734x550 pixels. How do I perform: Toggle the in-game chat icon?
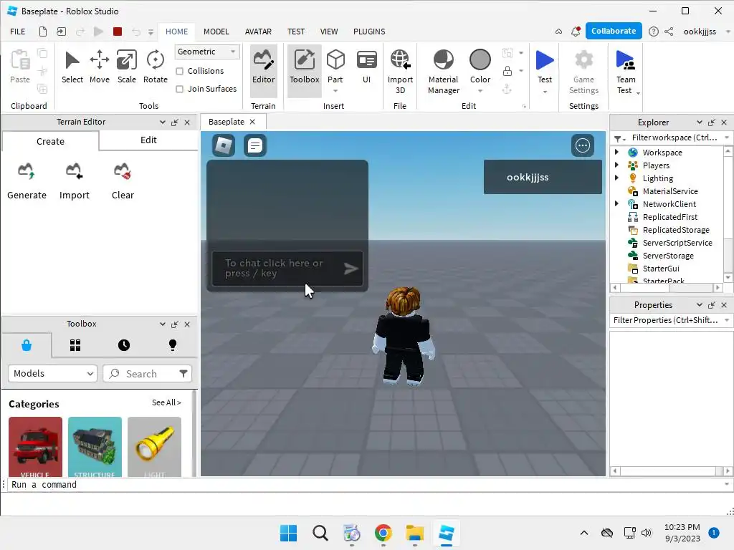click(255, 145)
